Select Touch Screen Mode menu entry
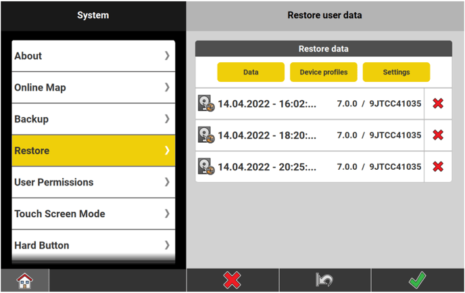Image resolution: width=465 pixels, height=293 pixels. tap(93, 214)
